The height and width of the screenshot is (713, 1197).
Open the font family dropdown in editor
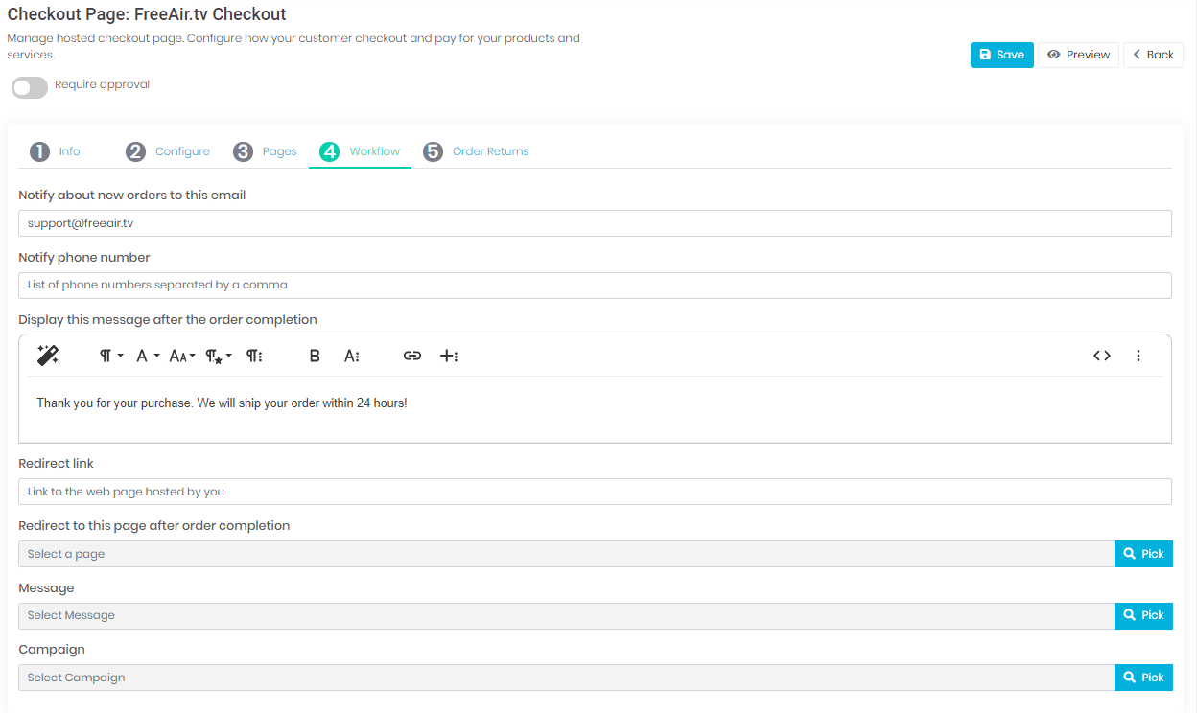pyautogui.click(x=147, y=356)
